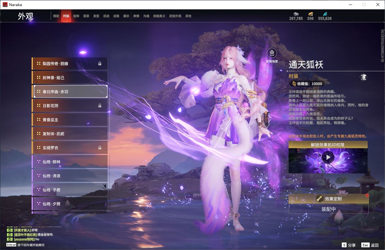Click the chat message from 开麦才救人
385x250 pixels.
tap(26, 230)
